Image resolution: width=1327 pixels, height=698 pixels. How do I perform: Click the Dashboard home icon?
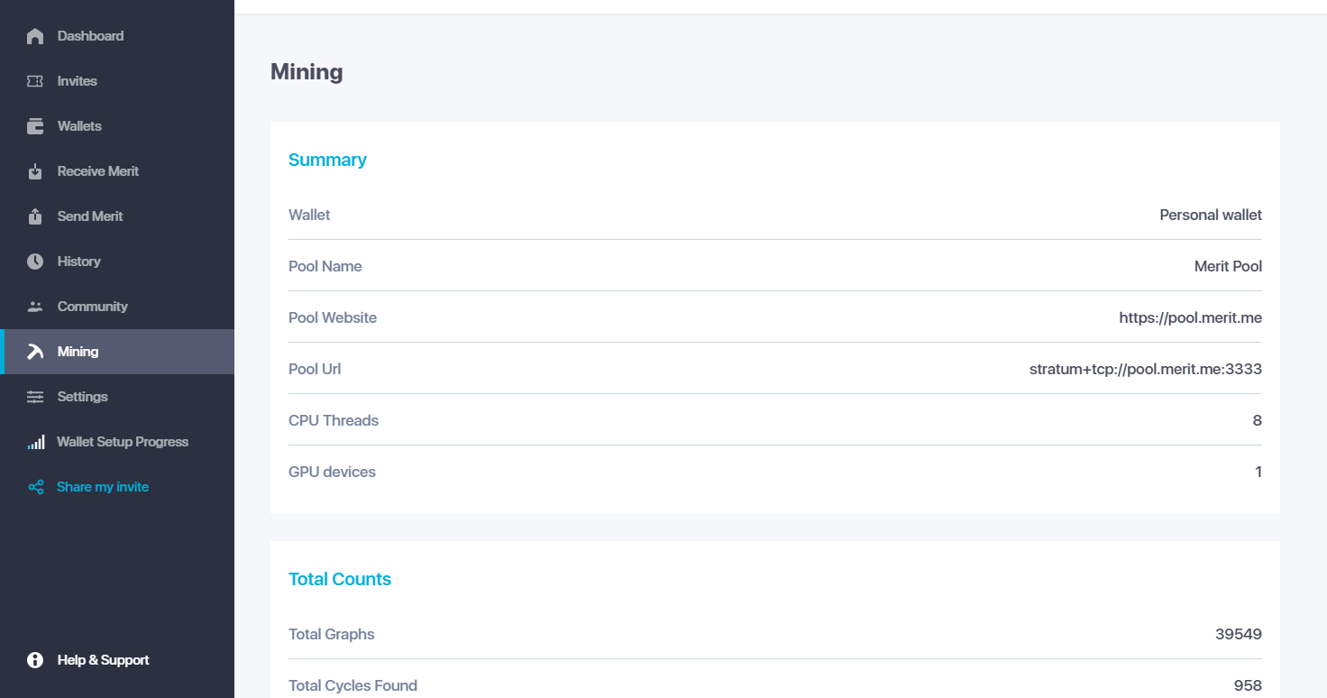(x=35, y=36)
